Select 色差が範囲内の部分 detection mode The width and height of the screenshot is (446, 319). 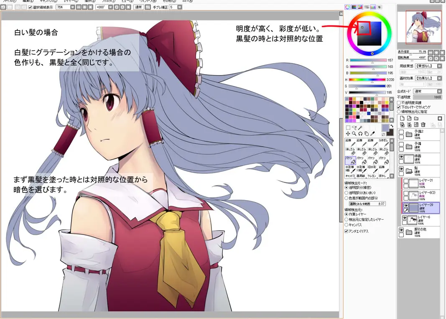coord(347,198)
